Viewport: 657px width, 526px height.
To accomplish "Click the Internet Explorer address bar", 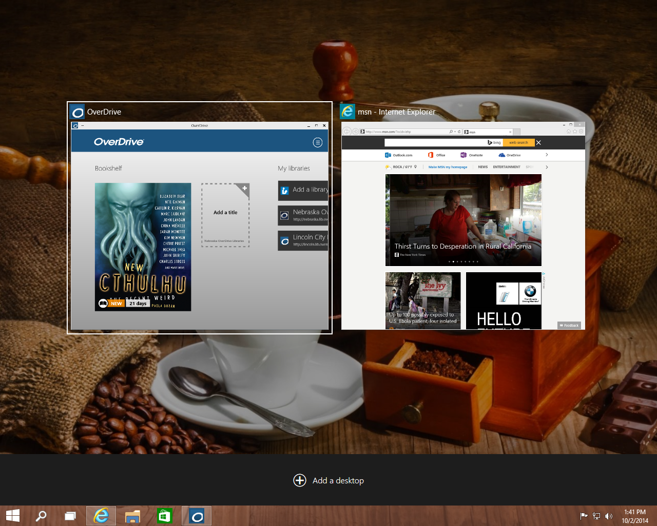I will pyautogui.click(x=403, y=132).
